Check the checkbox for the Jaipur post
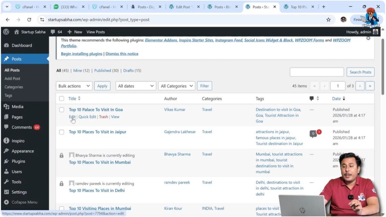Viewport: 386px width, 217px height. pyautogui.click(x=61, y=131)
